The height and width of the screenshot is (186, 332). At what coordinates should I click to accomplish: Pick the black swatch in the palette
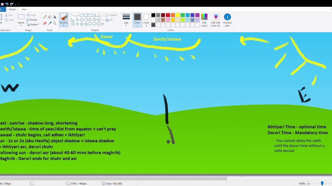[153, 15]
